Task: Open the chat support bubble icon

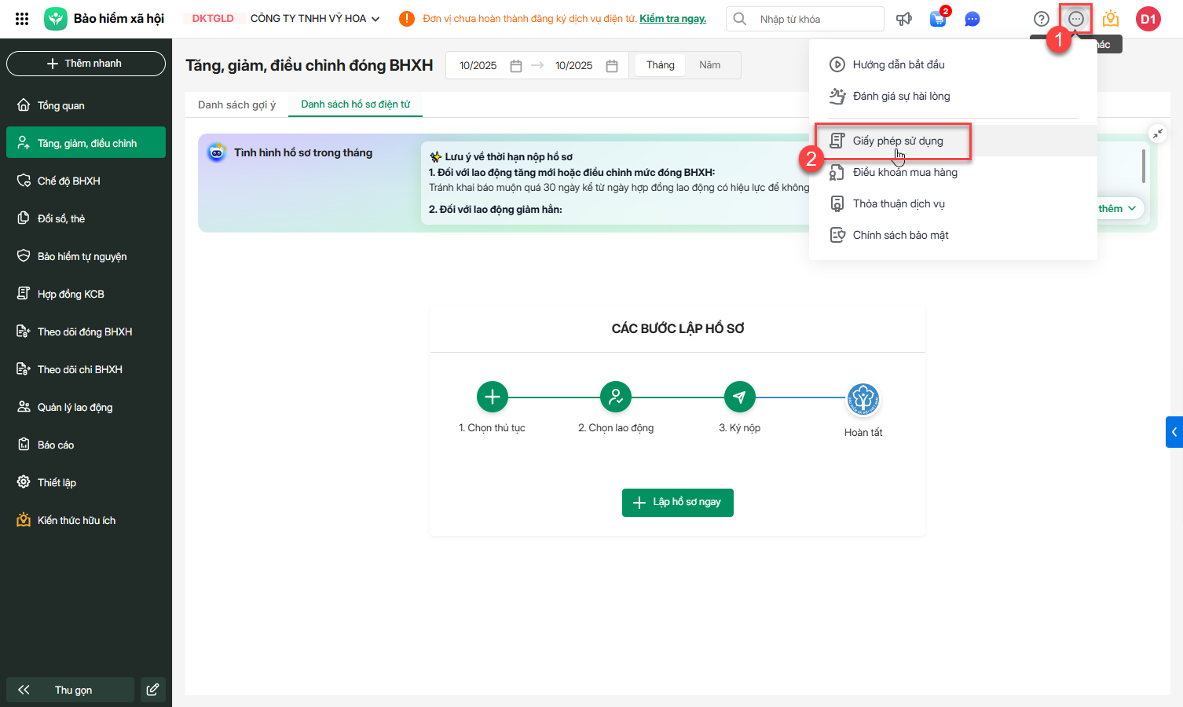Action: [x=972, y=19]
